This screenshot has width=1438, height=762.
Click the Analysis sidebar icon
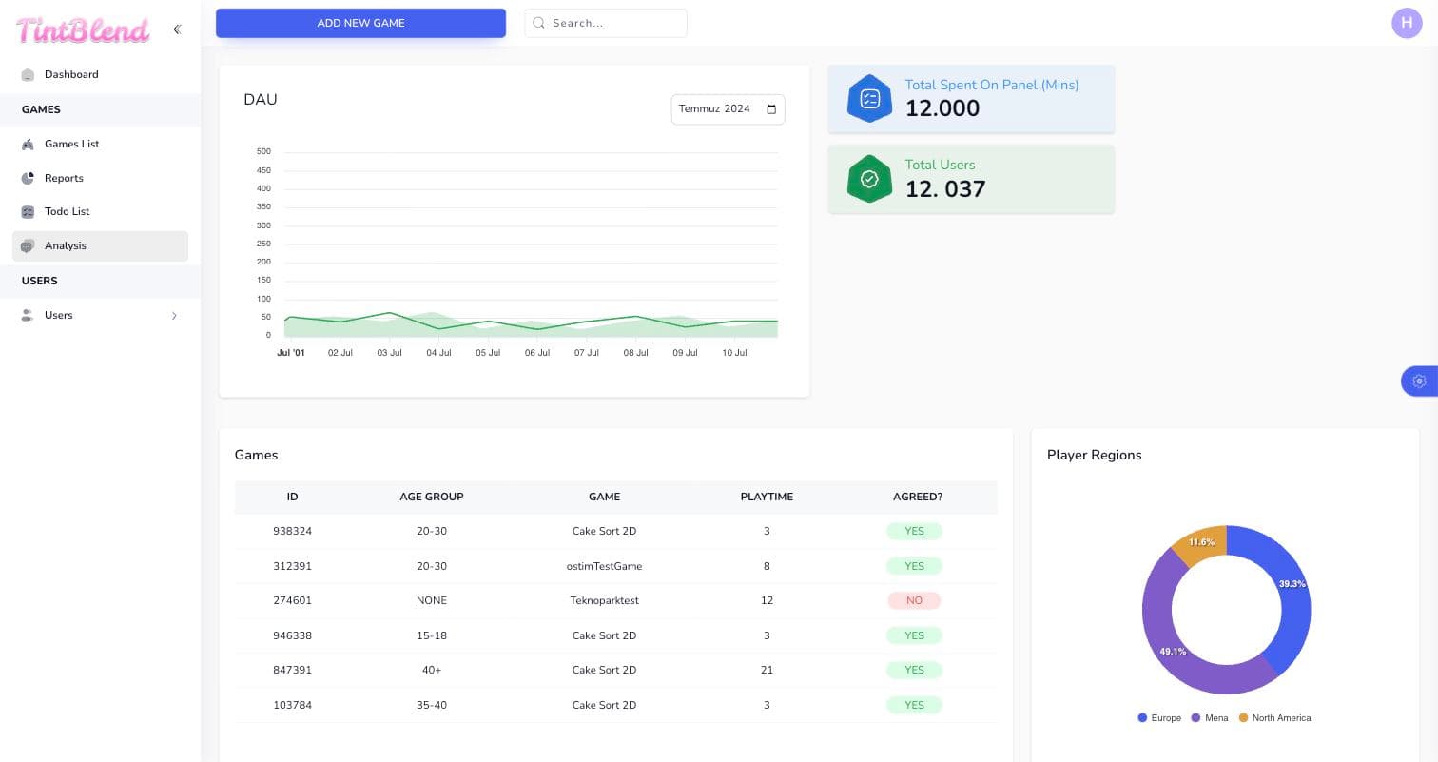(28, 246)
